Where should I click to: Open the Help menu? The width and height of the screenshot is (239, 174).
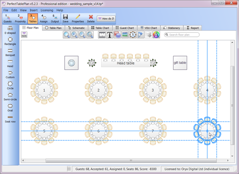click(x=60, y=10)
